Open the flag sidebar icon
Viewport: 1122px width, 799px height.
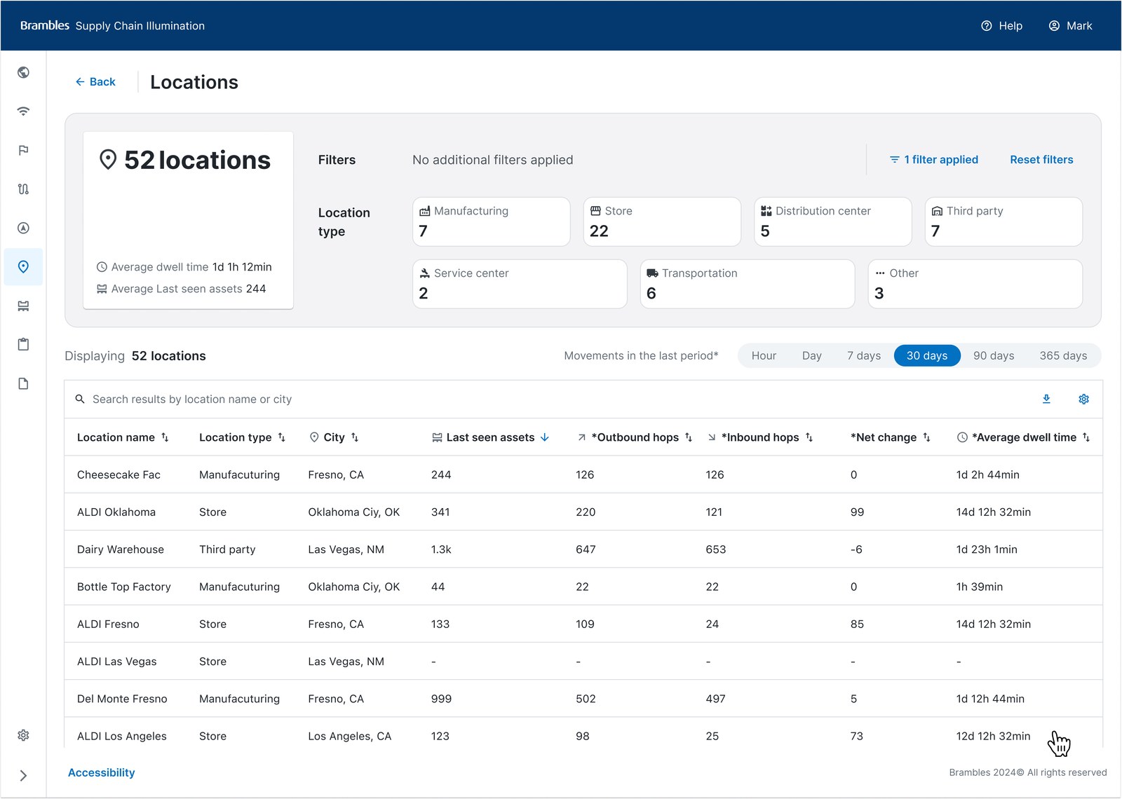(x=23, y=150)
